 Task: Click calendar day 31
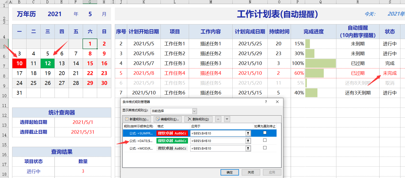(x=19, y=93)
